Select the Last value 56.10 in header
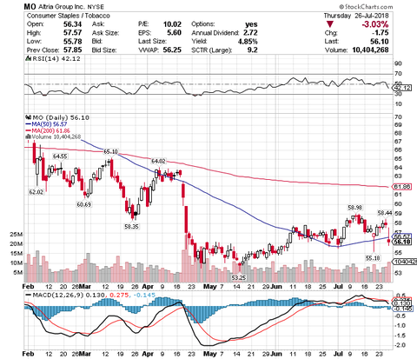The image size is (417, 359). (380, 42)
